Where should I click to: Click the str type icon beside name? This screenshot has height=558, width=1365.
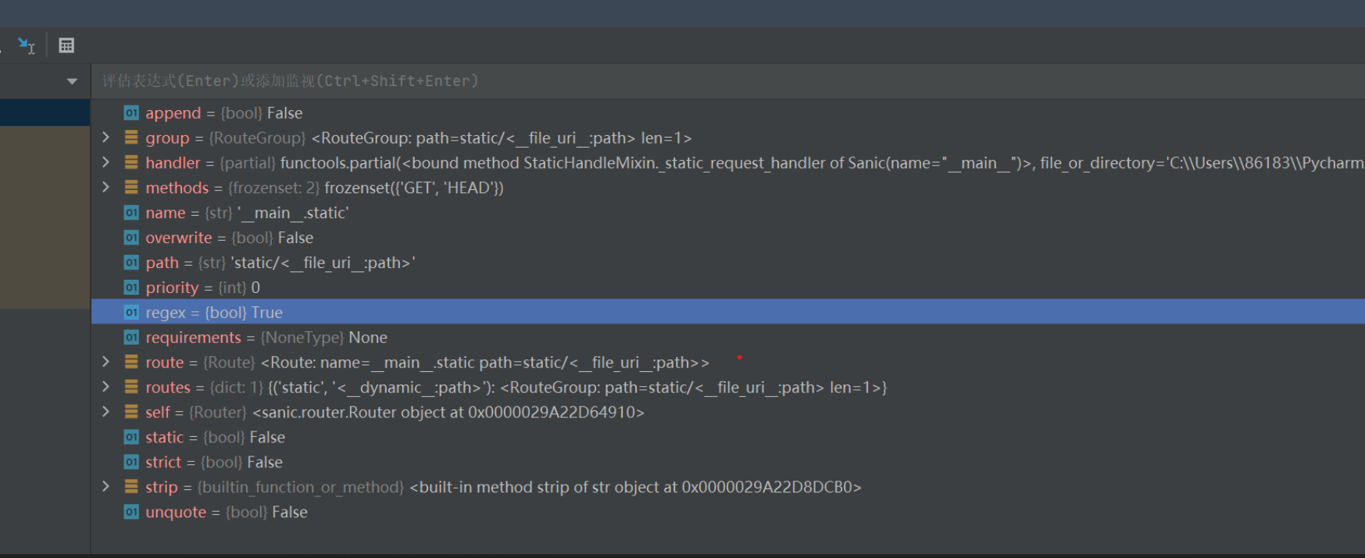pyautogui.click(x=131, y=213)
